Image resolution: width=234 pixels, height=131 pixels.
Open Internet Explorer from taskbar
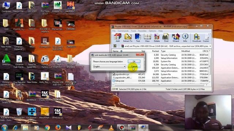[15, 128]
